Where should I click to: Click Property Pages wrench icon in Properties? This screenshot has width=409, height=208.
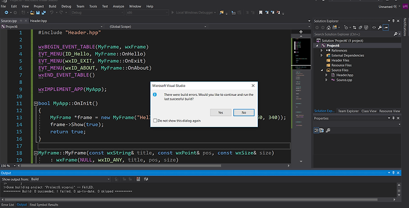[328, 130]
